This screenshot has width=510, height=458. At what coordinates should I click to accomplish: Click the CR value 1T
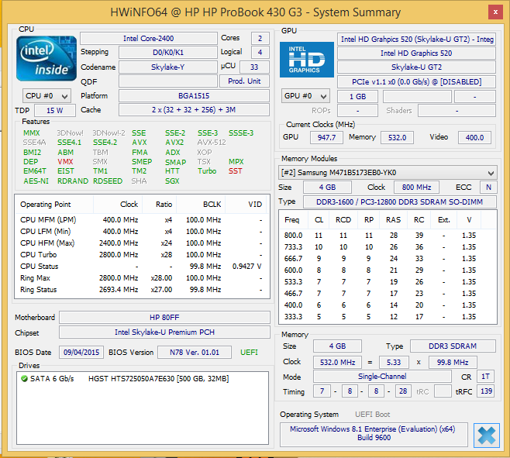coord(485,377)
